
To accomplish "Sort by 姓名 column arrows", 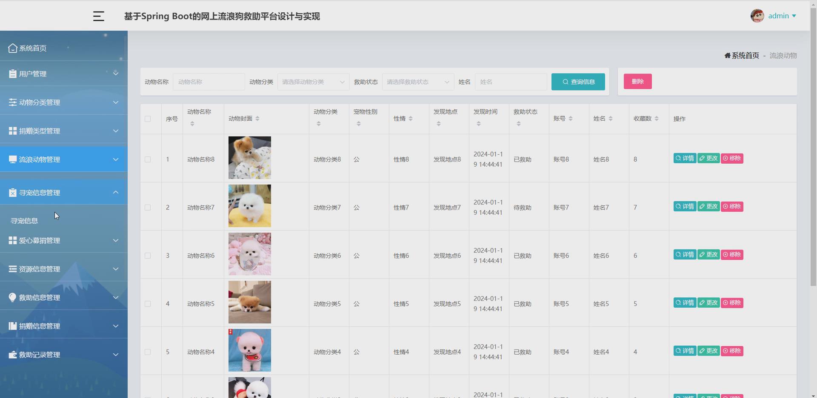I will tap(611, 119).
